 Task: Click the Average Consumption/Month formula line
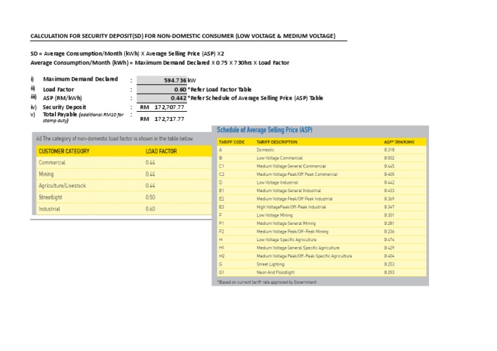click(160, 63)
